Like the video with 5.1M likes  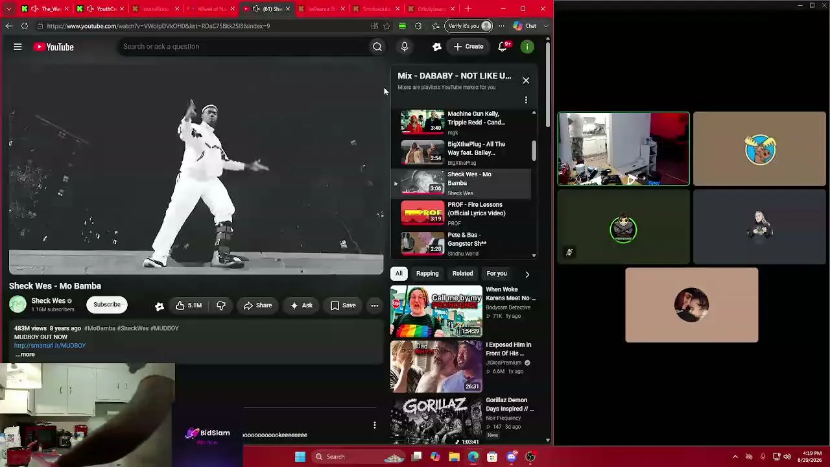(188, 305)
